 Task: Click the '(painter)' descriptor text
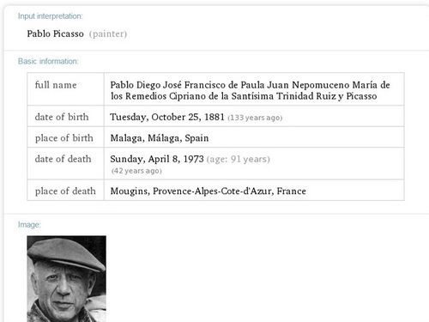[108, 34]
